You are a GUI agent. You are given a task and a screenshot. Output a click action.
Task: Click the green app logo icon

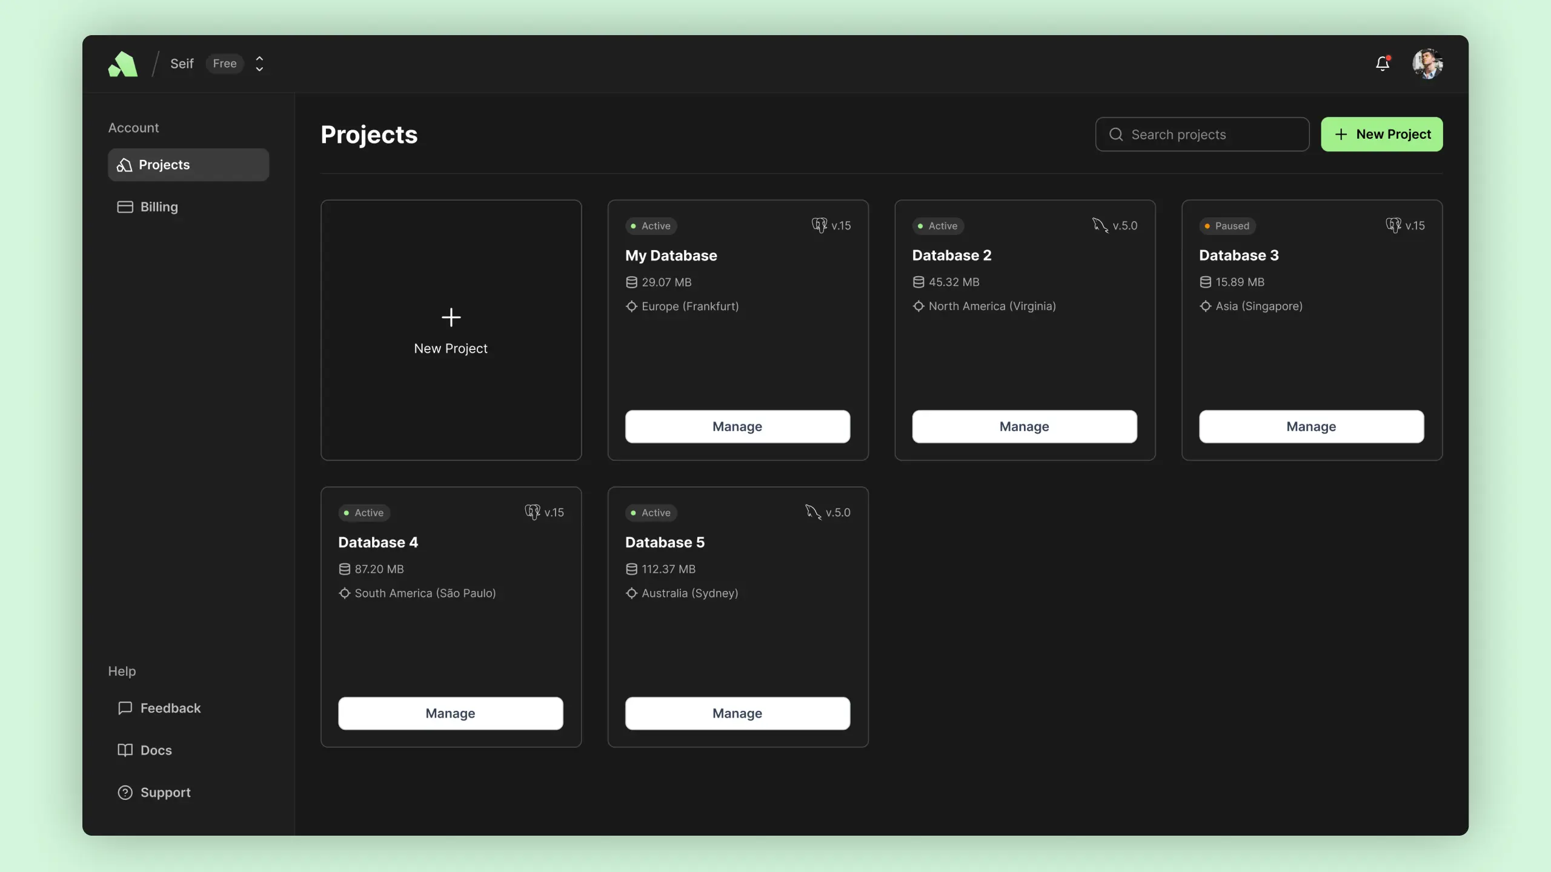pyautogui.click(x=123, y=64)
